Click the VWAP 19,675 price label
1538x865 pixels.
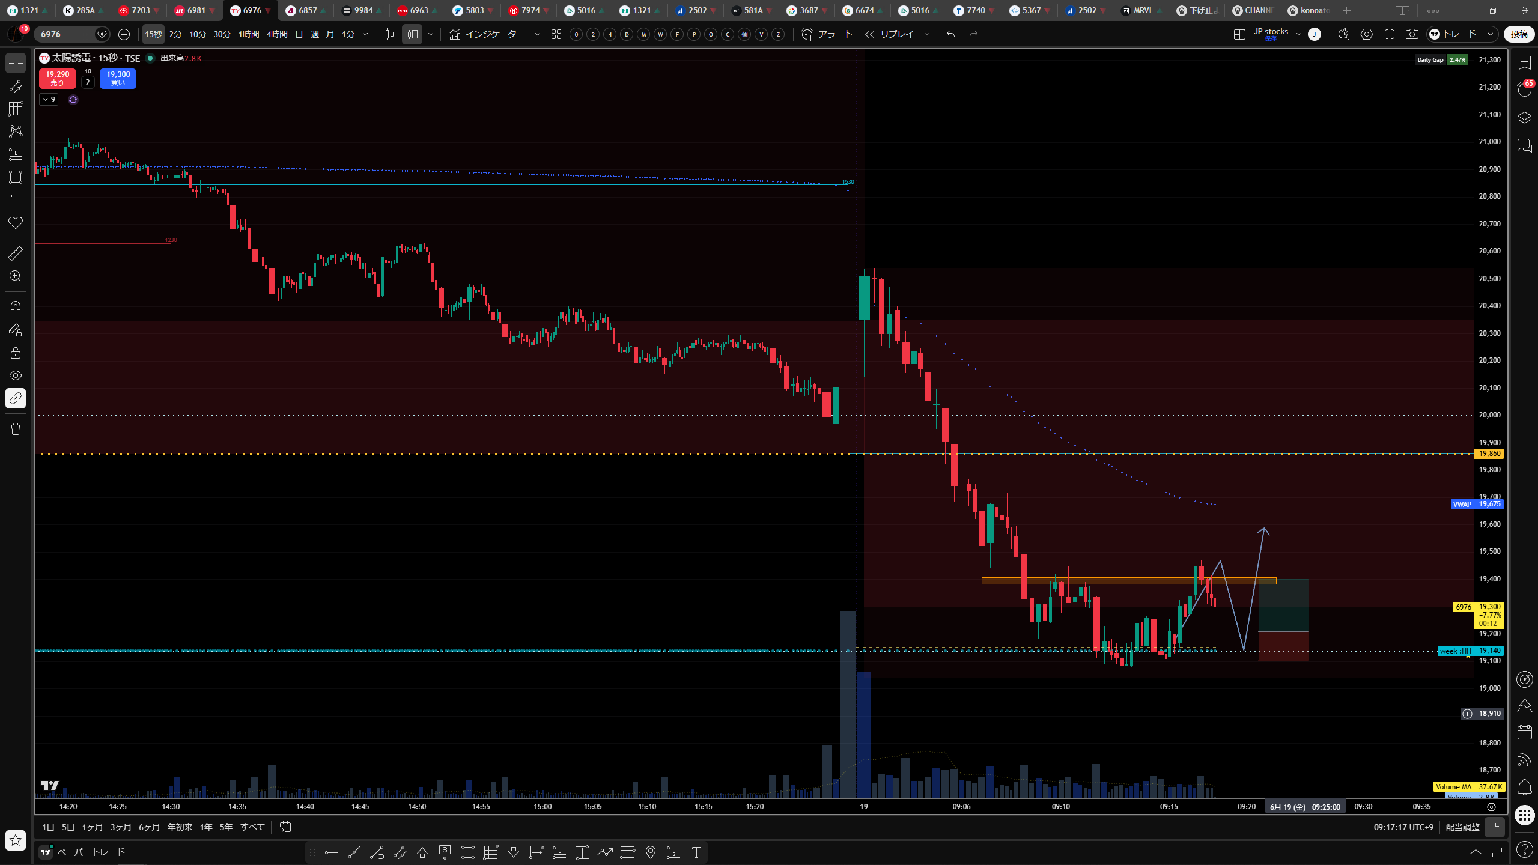click(1477, 504)
